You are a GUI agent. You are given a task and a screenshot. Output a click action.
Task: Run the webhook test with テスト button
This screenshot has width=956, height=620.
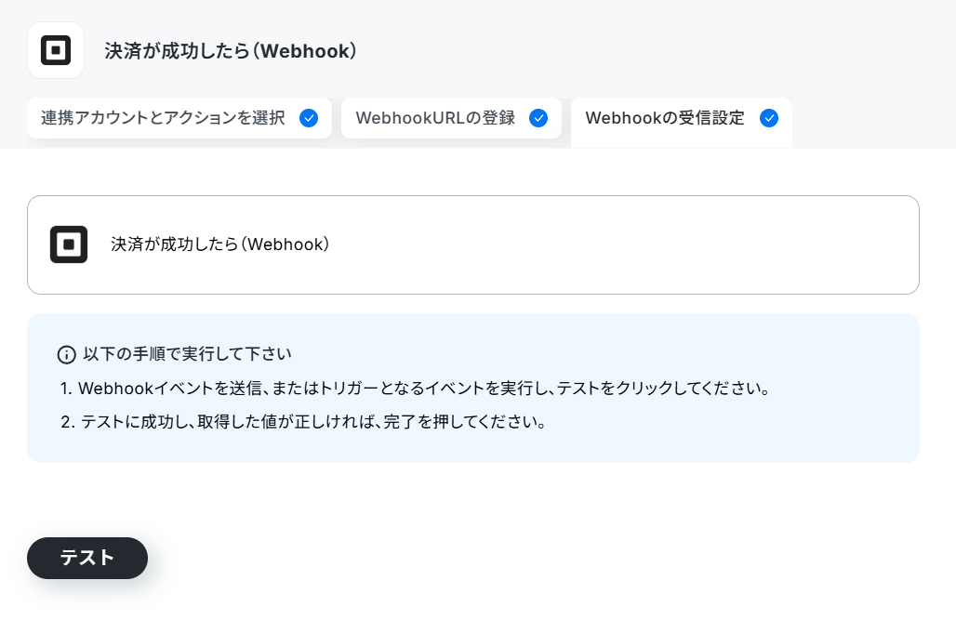(87, 558)
